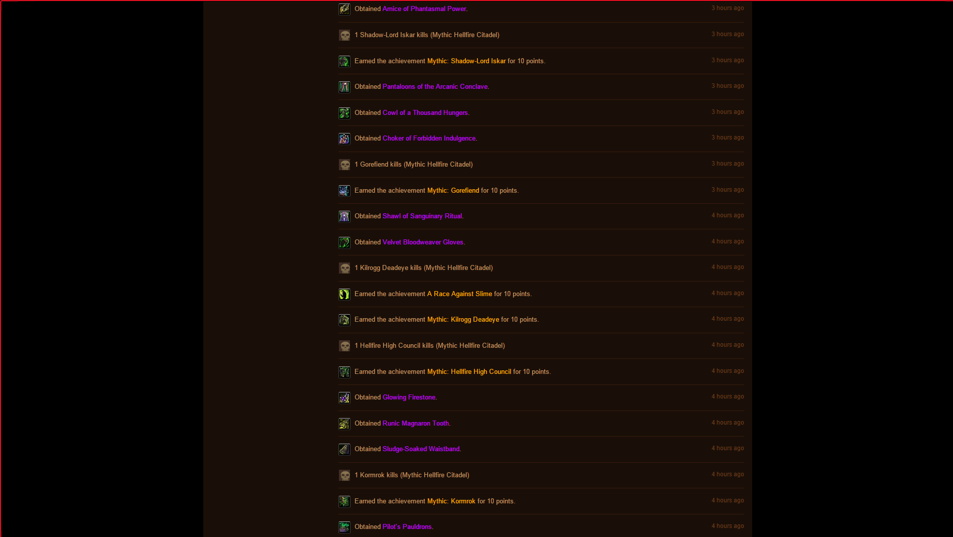Click the timestamp on the Glowing Firestone row
Viewport: 953px width, 537px height.
tap(728, 396)
